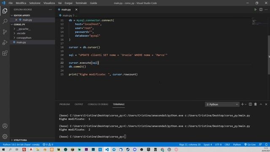Kill the terminal with trash icon

click(x=256, y=104)
